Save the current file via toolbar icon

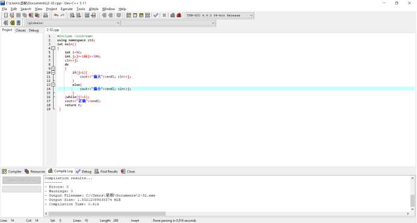tap(18, 16)
